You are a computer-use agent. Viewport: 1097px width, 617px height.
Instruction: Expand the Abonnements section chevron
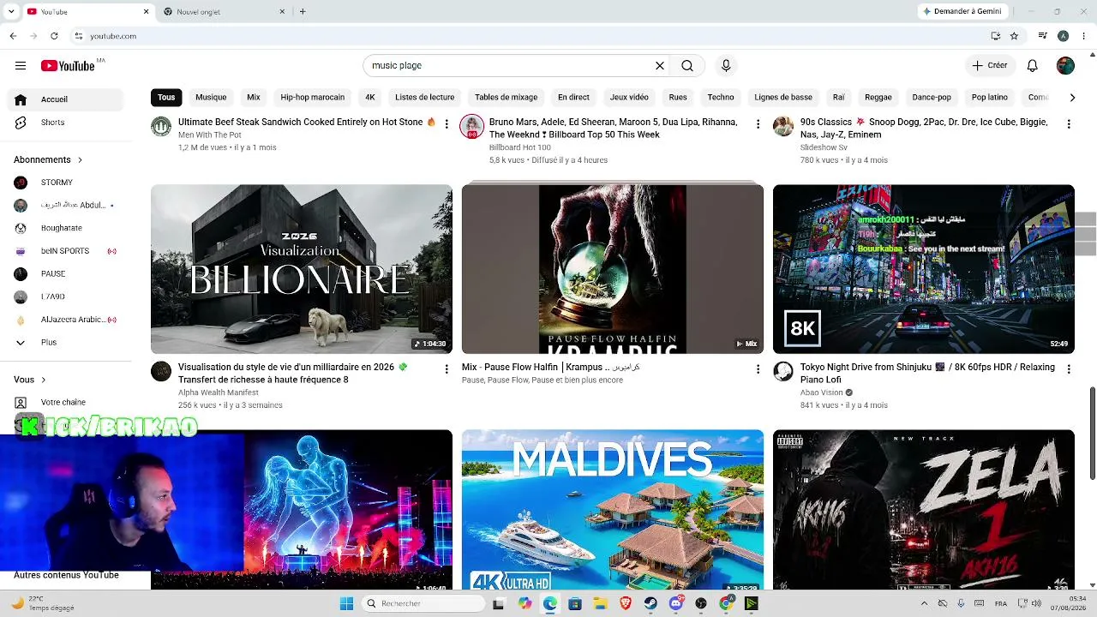[81, 160]
